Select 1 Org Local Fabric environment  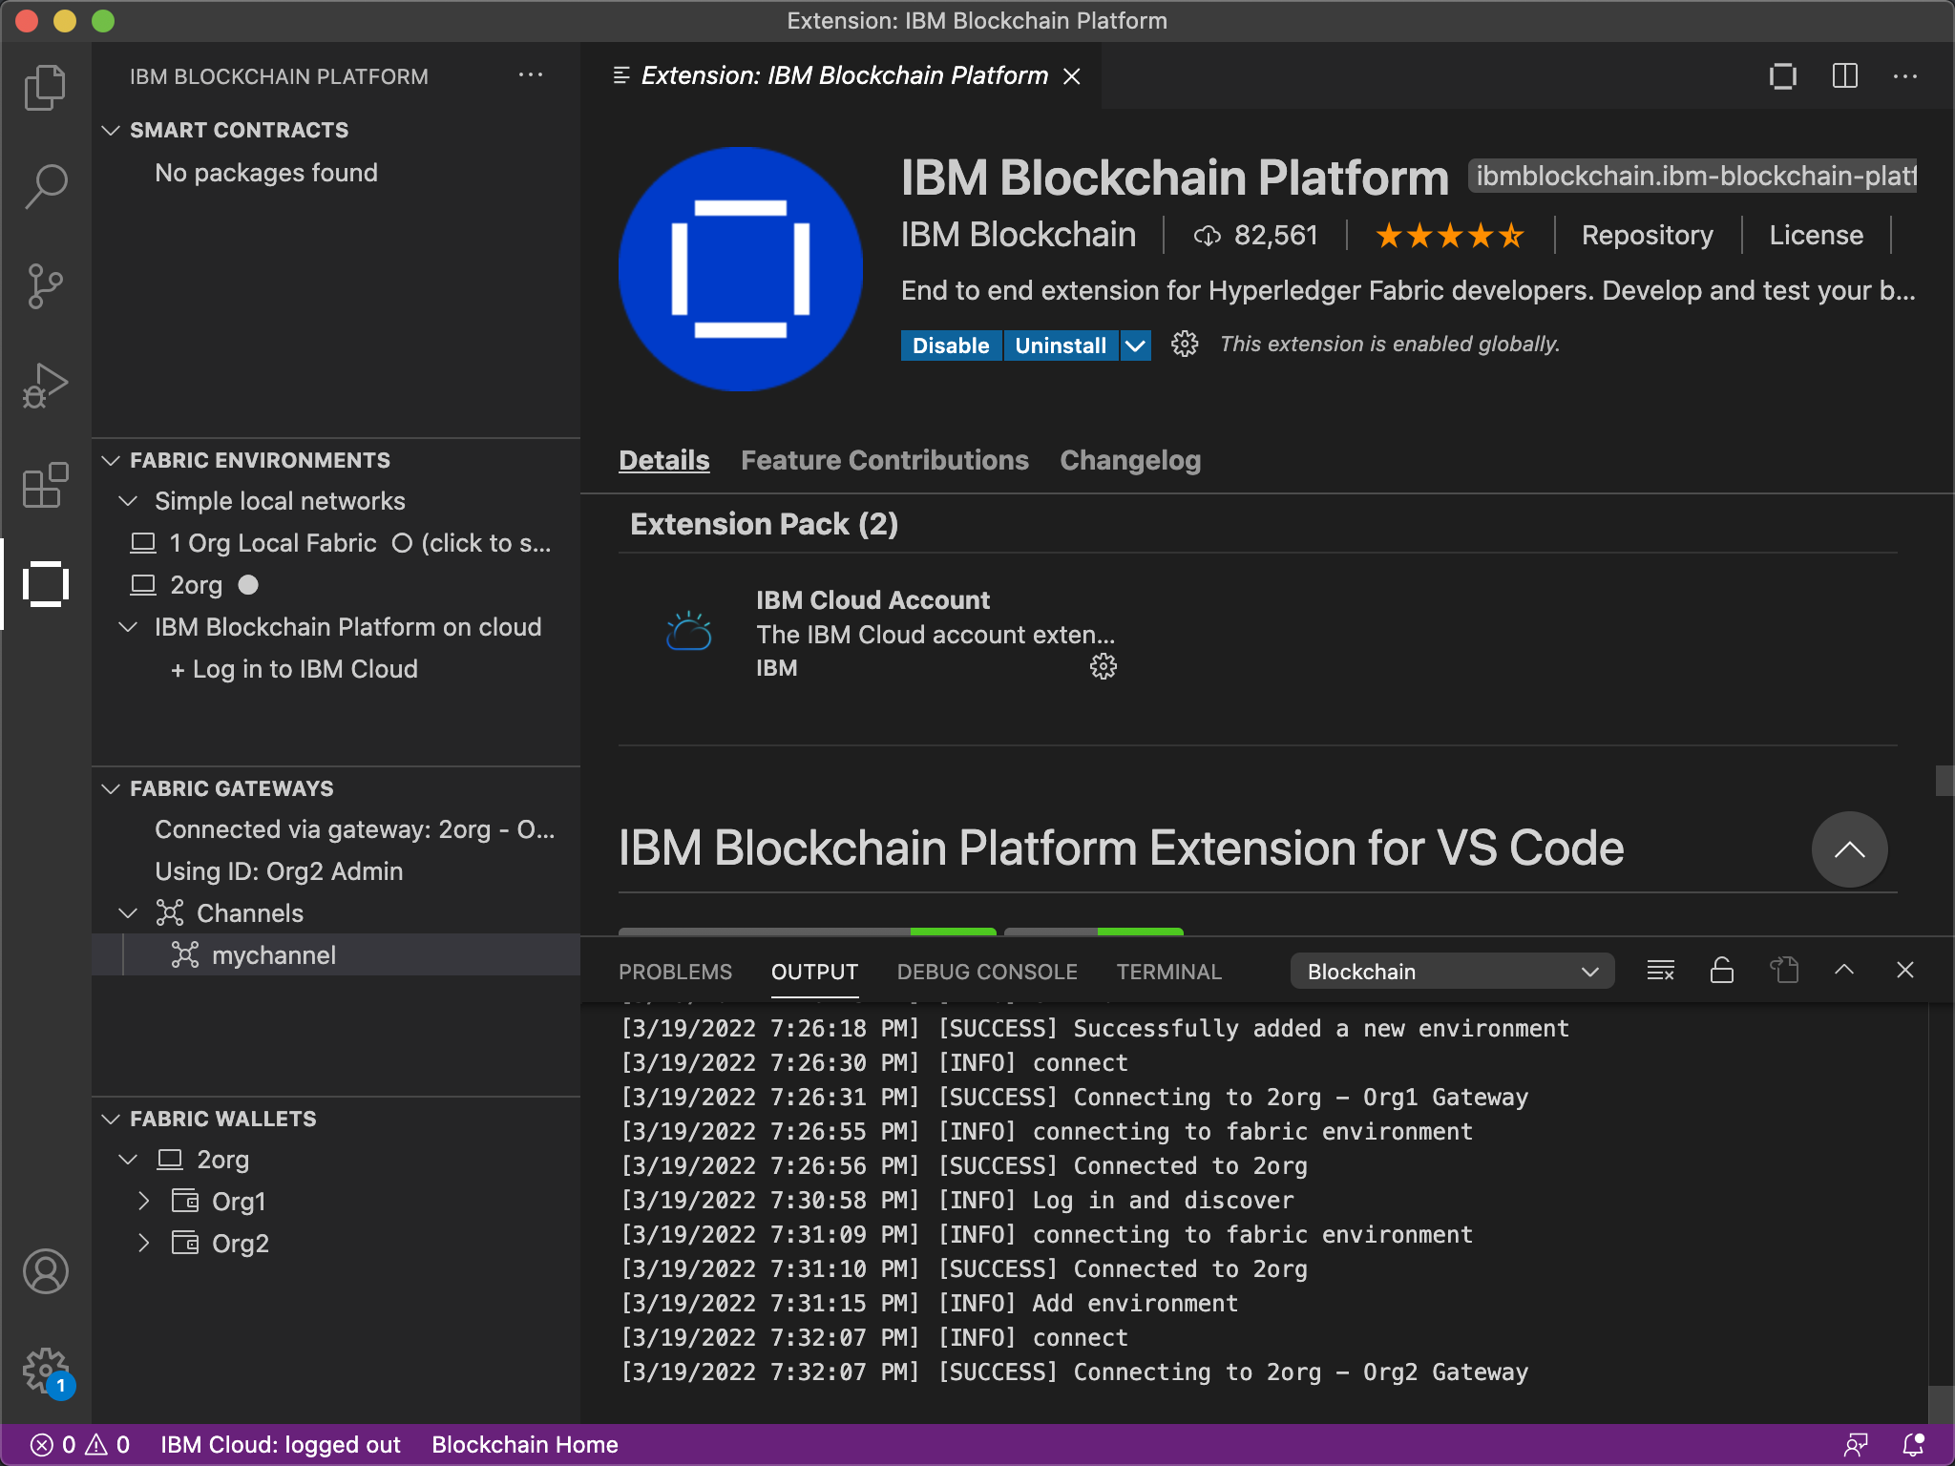click(336, 543)
